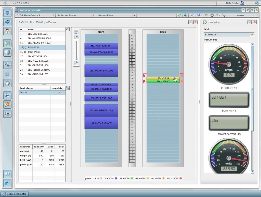Switch to the room schematic tab at bottom
This screenshot has height=197, width=261.
[14, 194]
